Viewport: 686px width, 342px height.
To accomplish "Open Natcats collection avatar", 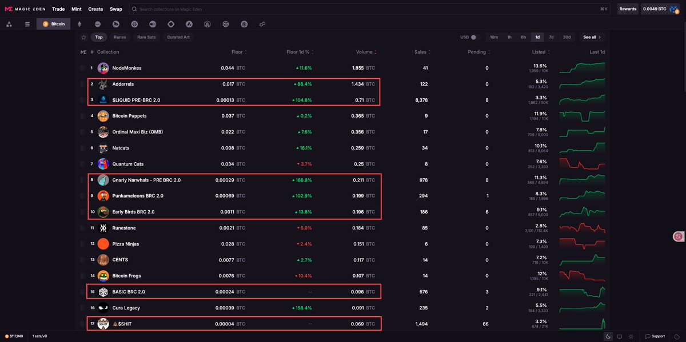I will tap(103, 148).
